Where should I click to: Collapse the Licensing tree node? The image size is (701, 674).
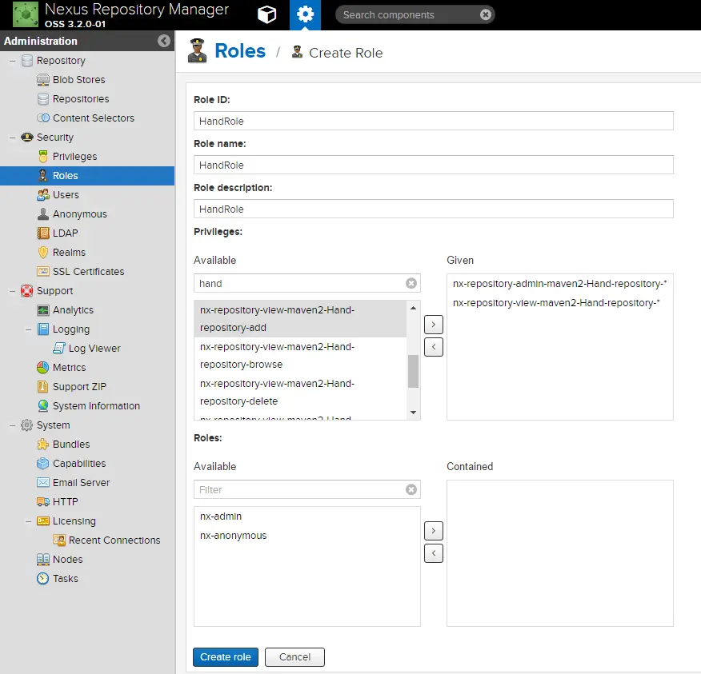[x=29, y=521]
